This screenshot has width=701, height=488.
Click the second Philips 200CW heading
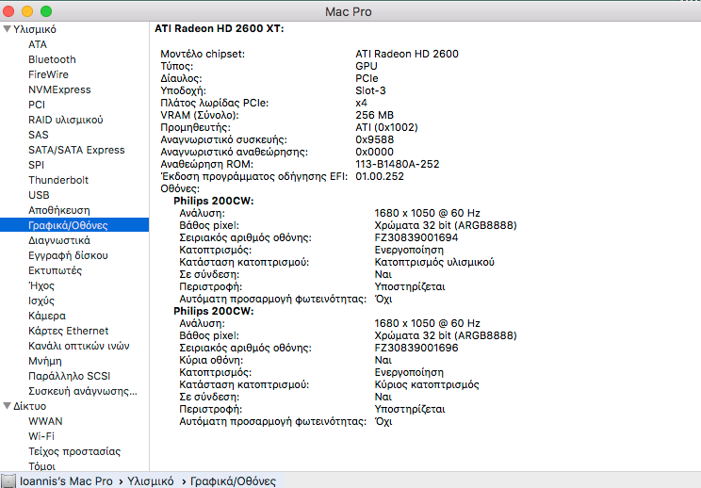coord(214,311)
